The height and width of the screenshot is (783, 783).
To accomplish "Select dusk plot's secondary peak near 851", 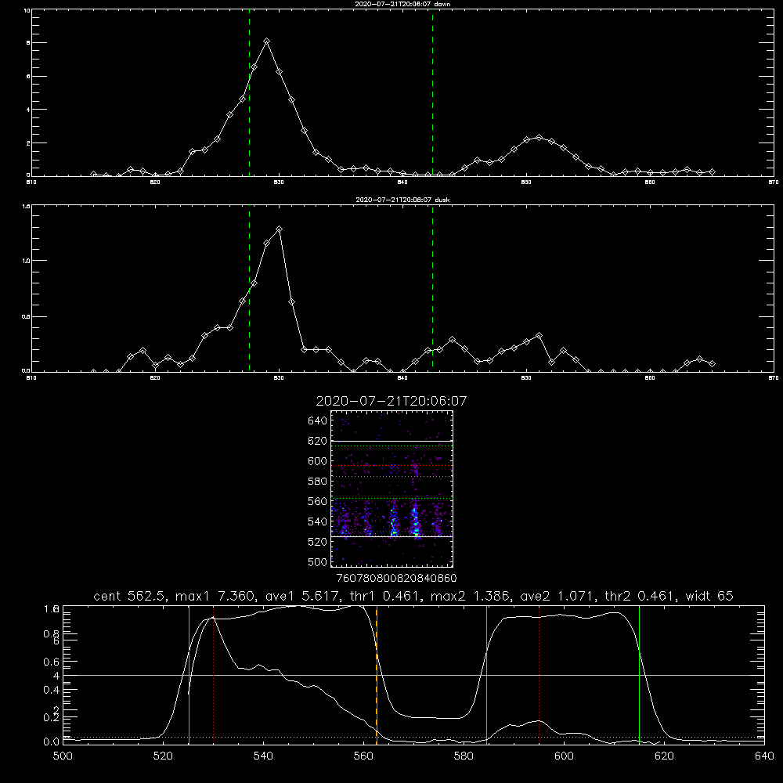I will [x=539, y=336].
